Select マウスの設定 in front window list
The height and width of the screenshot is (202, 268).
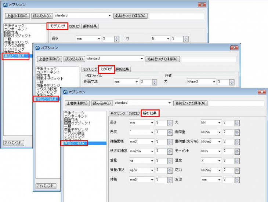click(x=75, y=133)
